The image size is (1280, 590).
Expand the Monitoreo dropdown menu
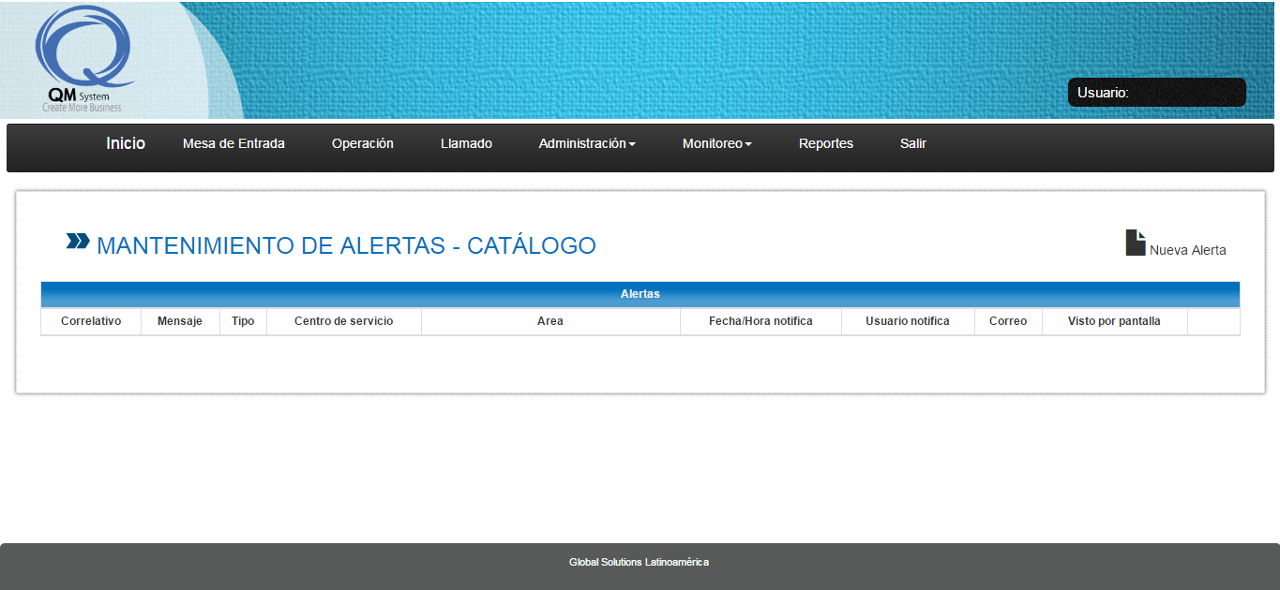pyautogui.click(x=717, y=143)
